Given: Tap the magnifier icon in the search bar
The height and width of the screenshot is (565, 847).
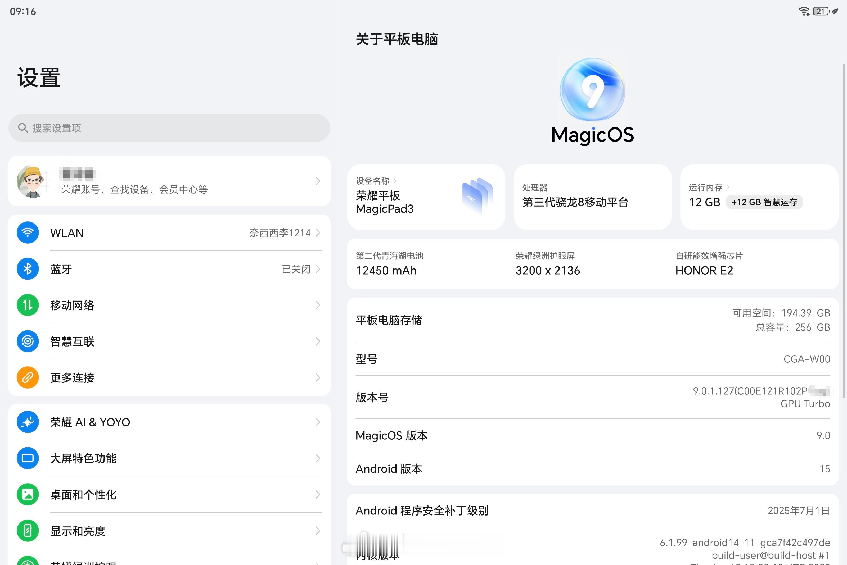Looking at the screenshot, I should (x=23, y=128).
